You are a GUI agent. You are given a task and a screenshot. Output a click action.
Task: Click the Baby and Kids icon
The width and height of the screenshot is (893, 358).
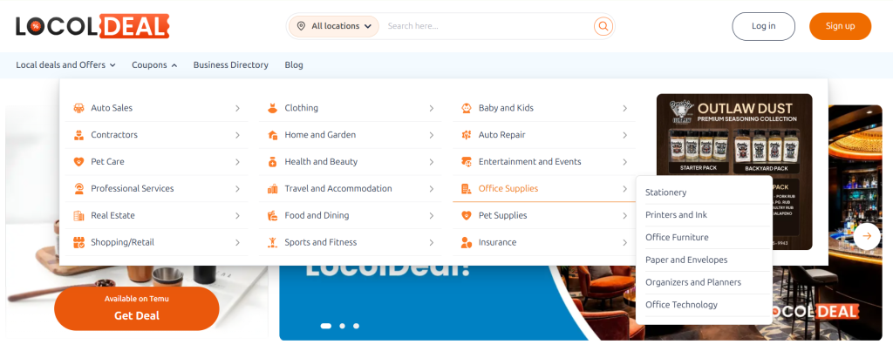467,108
